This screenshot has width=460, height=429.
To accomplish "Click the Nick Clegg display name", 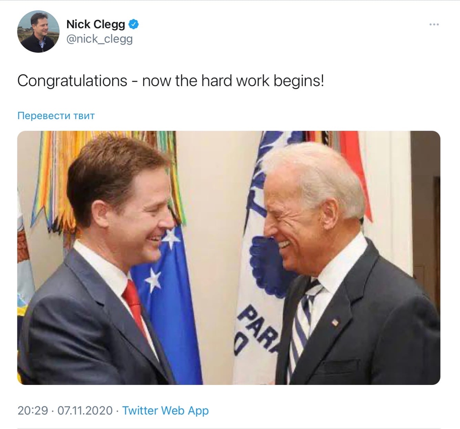I will (x=96, y=24).
